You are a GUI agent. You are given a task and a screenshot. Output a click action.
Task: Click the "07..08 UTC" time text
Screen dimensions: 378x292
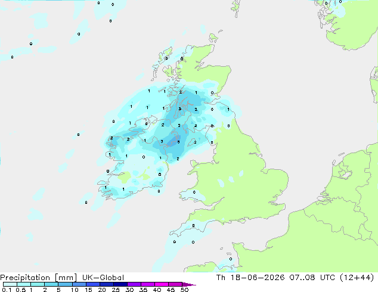click(312, 278)
